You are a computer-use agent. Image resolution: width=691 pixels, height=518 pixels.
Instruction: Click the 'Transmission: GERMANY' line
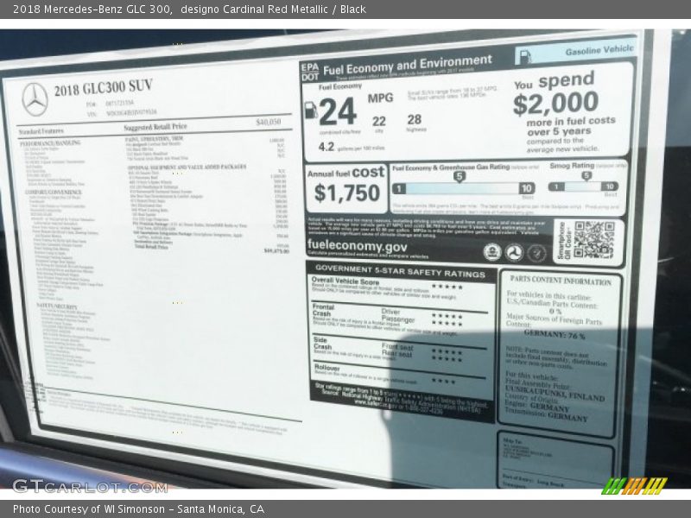click(546, 415)
